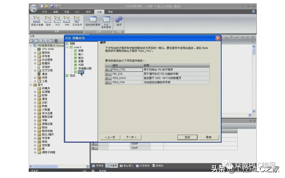
Task: Toggle the 报警 checkbox in the wizard tree
Action: click(76, 61)
